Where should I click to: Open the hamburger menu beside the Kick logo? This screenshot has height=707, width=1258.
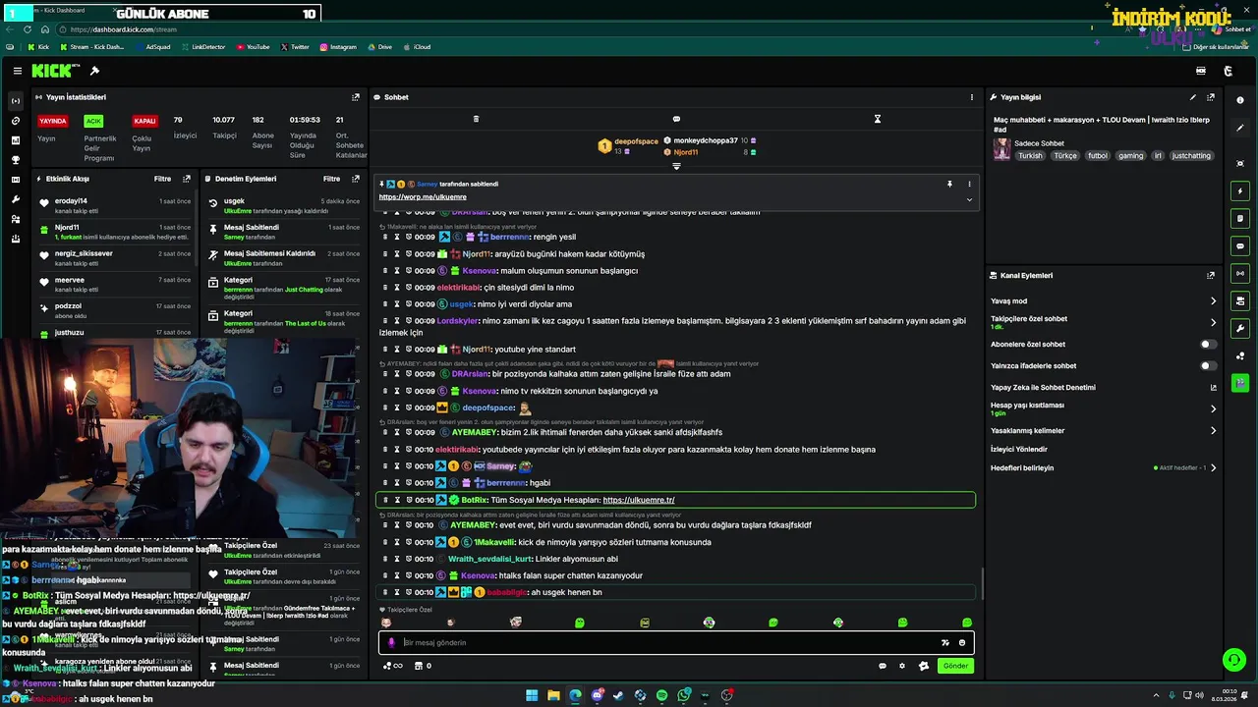click(18, 71)
